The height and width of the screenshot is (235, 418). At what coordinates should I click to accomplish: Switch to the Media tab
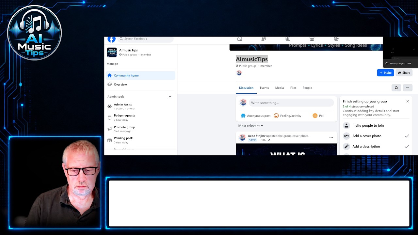280,88
